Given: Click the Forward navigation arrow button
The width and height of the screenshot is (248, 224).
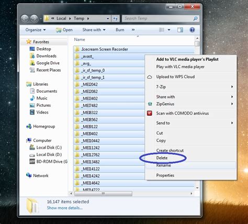Looking at the screenshot, I should click(x=34, y=18).
